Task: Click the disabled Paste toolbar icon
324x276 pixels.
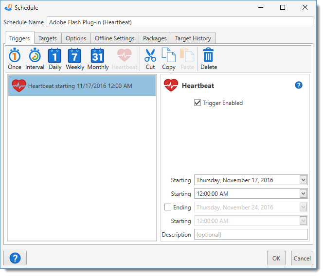Action: click(x=187, y=59)
